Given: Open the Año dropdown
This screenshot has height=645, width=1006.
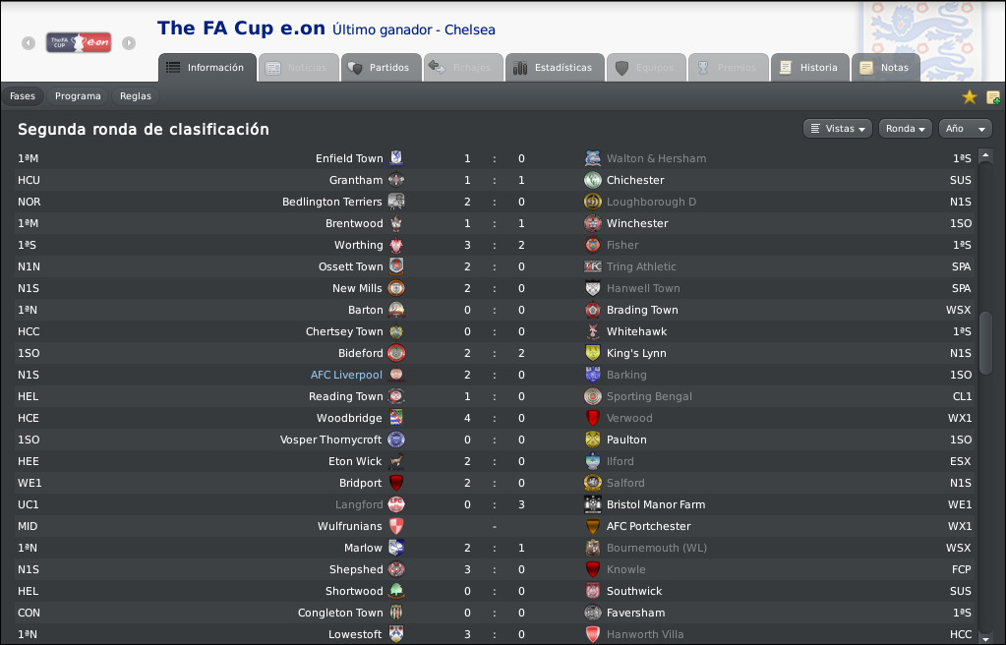Looking at the screenshot, I should coord(965,129).
